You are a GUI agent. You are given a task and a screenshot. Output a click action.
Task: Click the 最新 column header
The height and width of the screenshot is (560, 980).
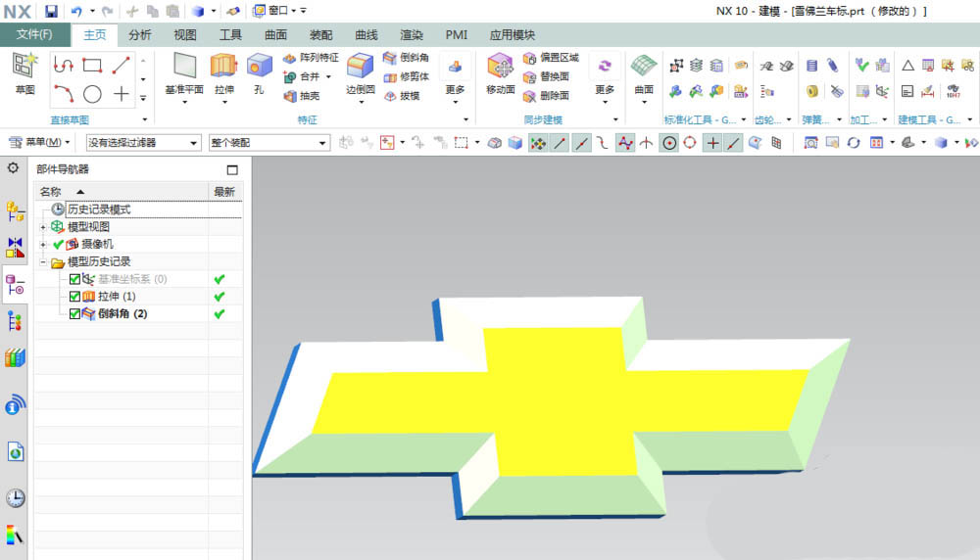pos(225,192)
